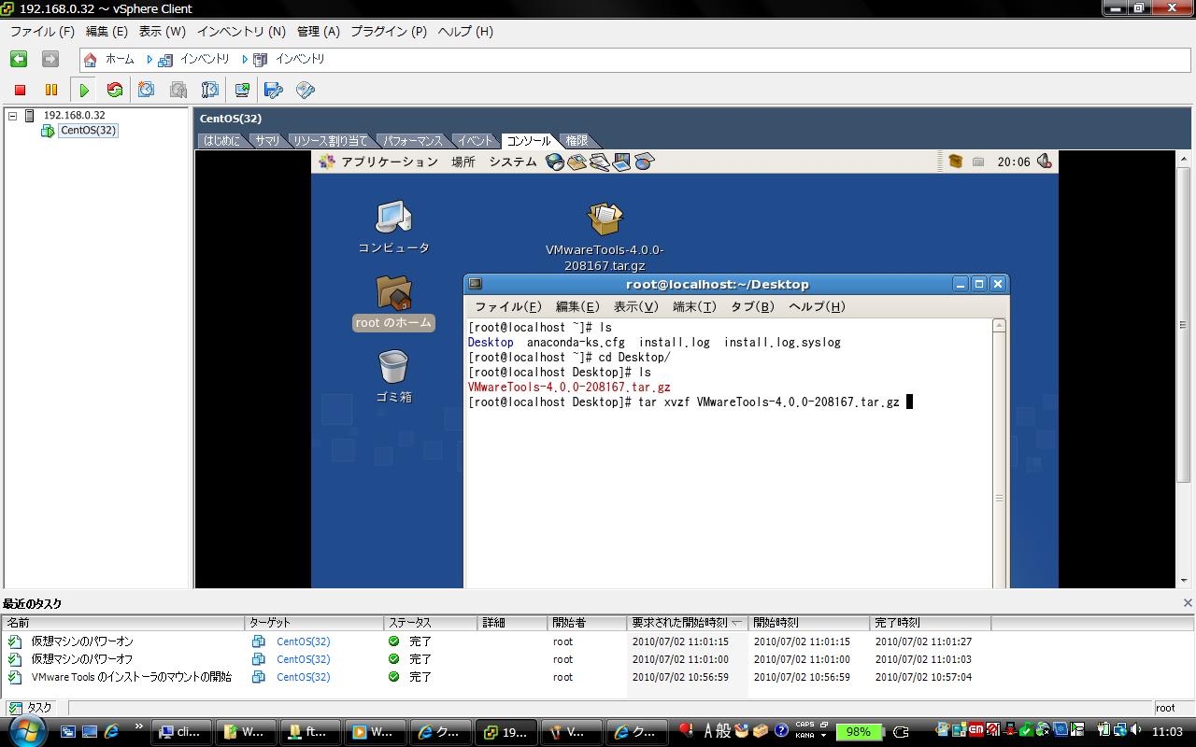This screenshot has height=747, width=1196.
Task: Open the terminal's ファイル(F) menu
Action: coord(508,306)
